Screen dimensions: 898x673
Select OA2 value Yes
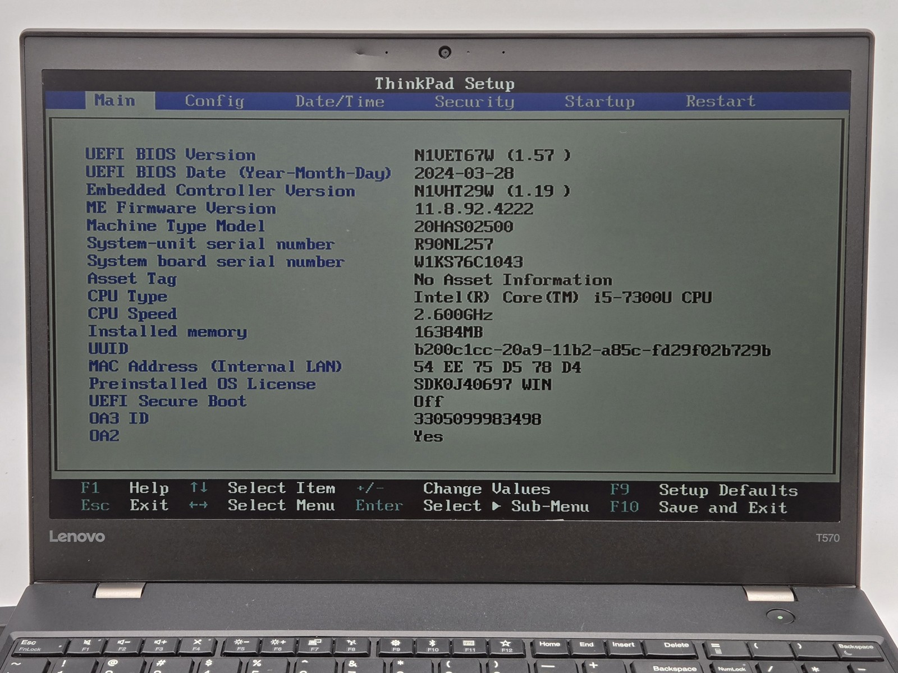tap(428, 436)
